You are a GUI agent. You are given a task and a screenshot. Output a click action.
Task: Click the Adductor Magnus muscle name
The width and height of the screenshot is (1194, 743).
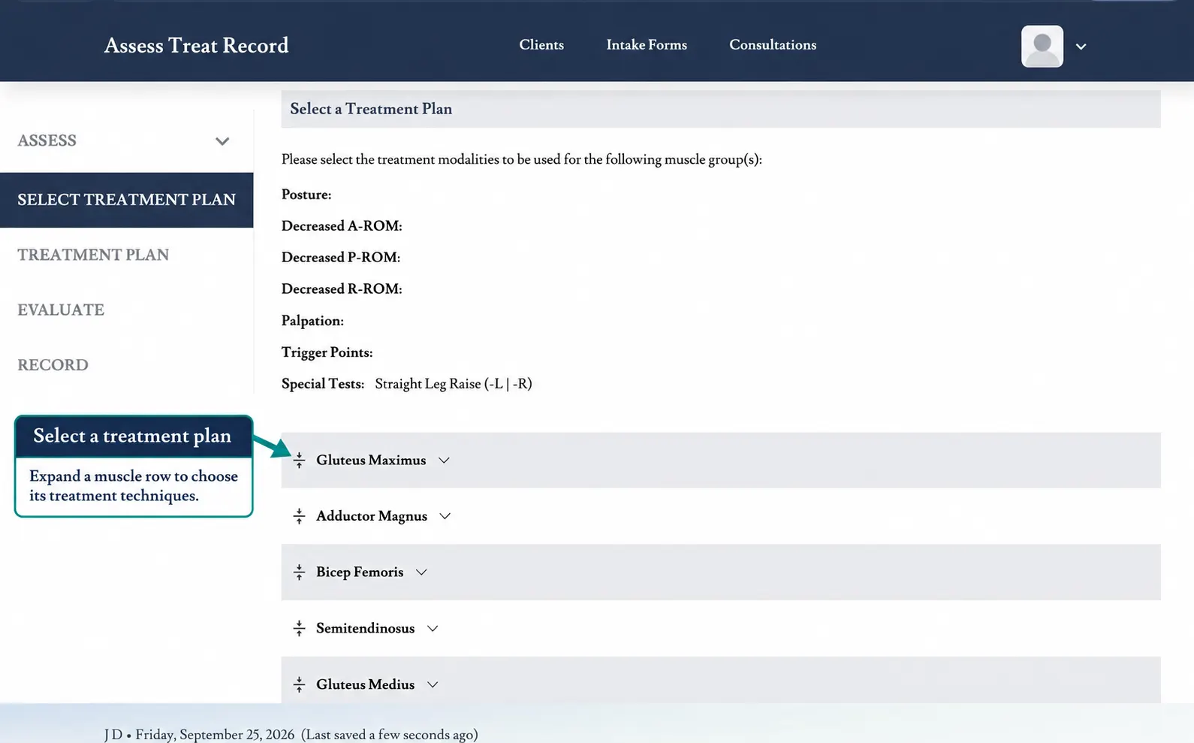pos(372,516)
